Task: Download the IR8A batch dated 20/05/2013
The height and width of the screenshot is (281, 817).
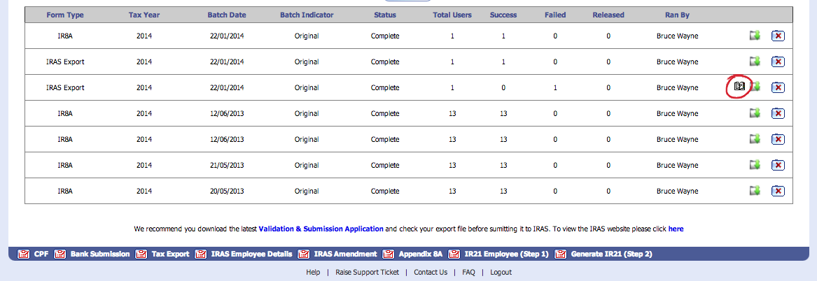Action: pyautogui.click(x=755, y=191)
